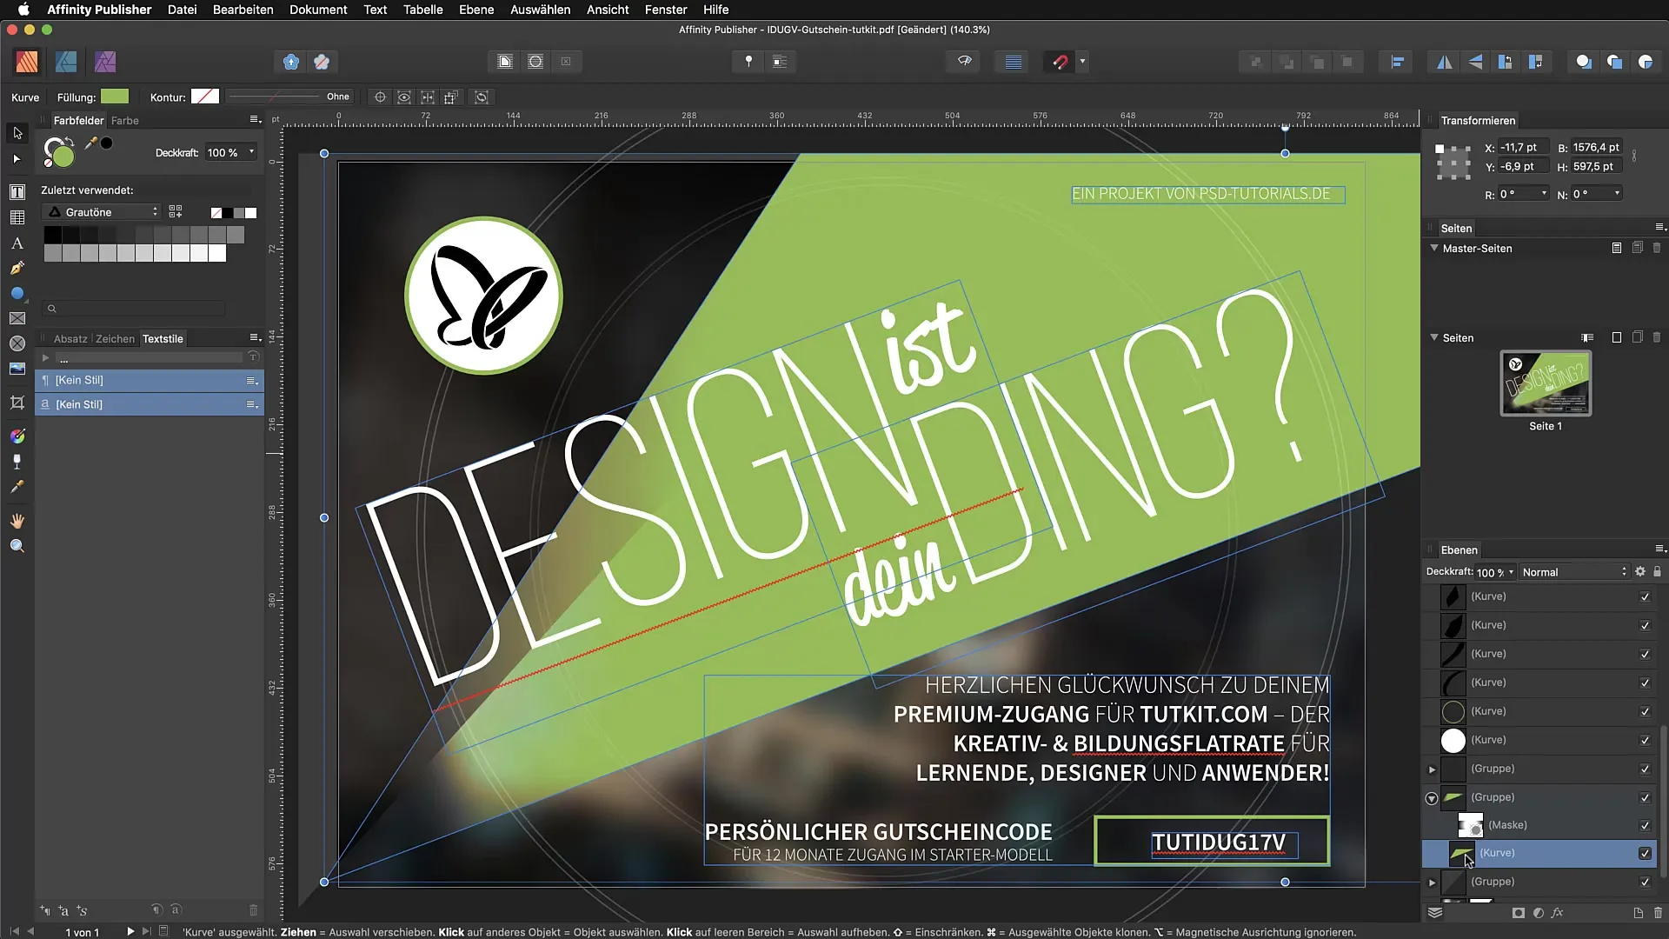The height and width of the screenshot is (939, 1669).
Task: Select the Color Picker tool in the tool strip
Action: coord(17,487)
